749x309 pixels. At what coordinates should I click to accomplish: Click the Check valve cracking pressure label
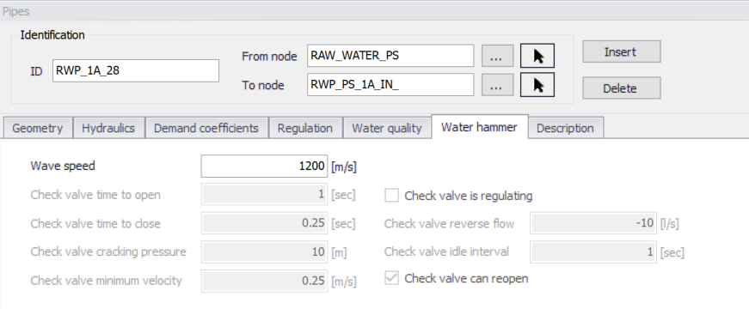(108, 251)
